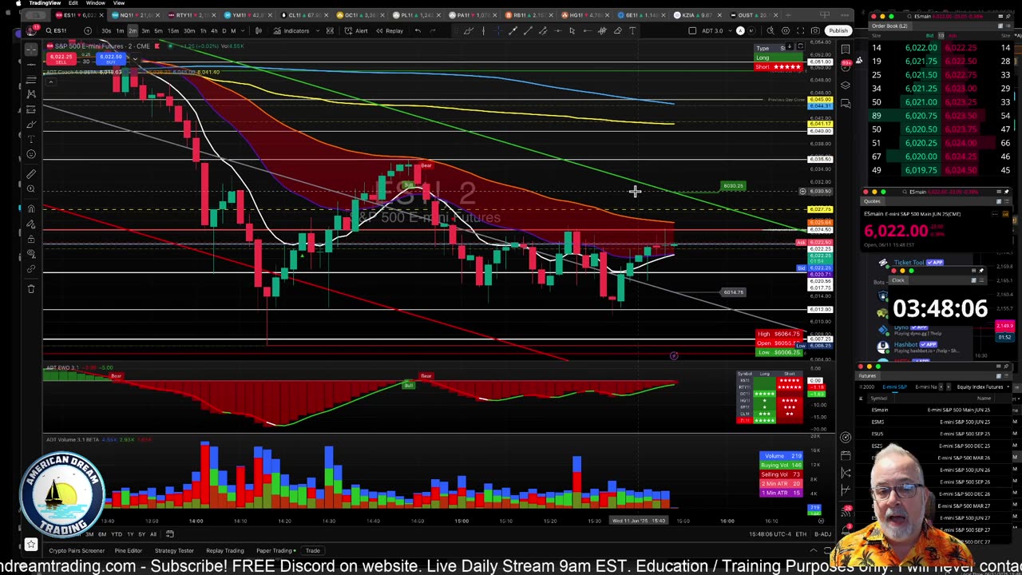Add symbol to compare with plus icon

pos(87,30)
